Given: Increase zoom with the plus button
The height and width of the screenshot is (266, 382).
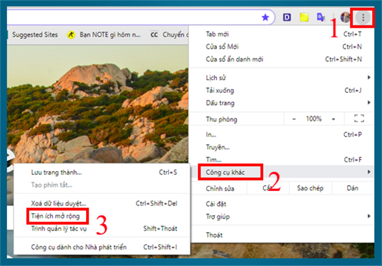Looking at the screenshot, I should (333, 119).
